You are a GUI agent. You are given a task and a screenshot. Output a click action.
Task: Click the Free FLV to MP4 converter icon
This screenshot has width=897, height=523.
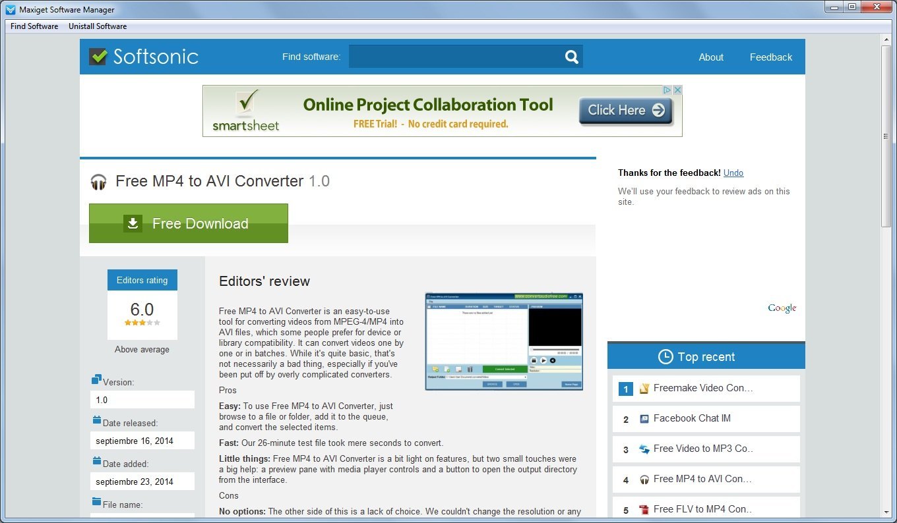(643, 509)
